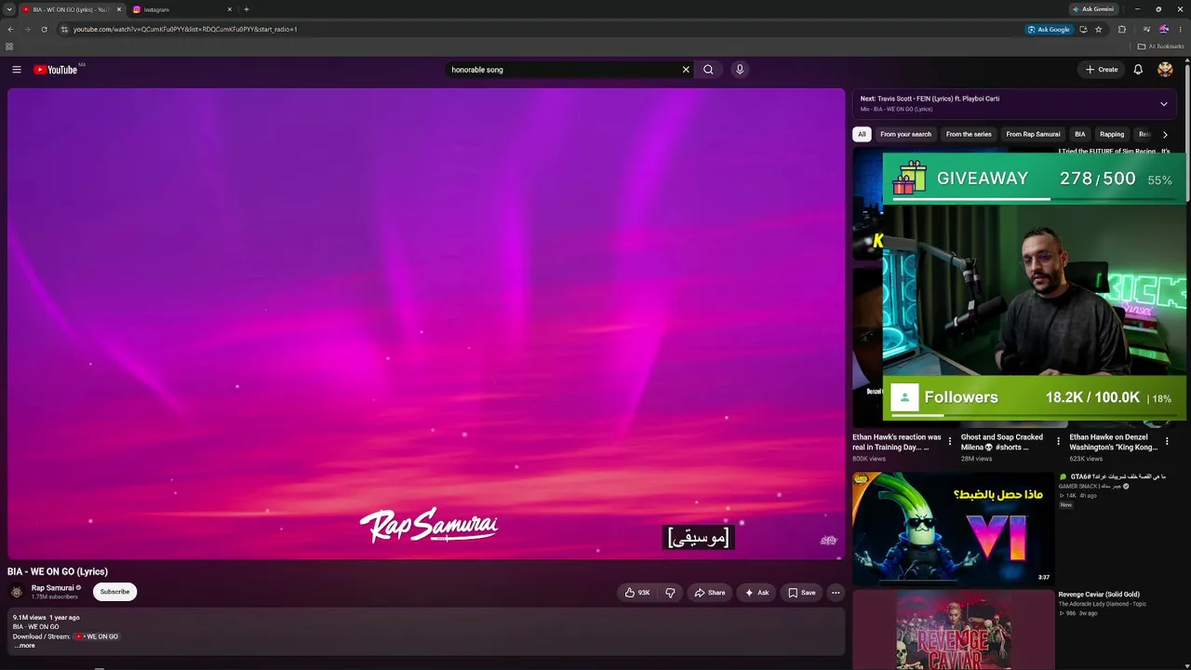Select the From the series chip

click(969, 134)
